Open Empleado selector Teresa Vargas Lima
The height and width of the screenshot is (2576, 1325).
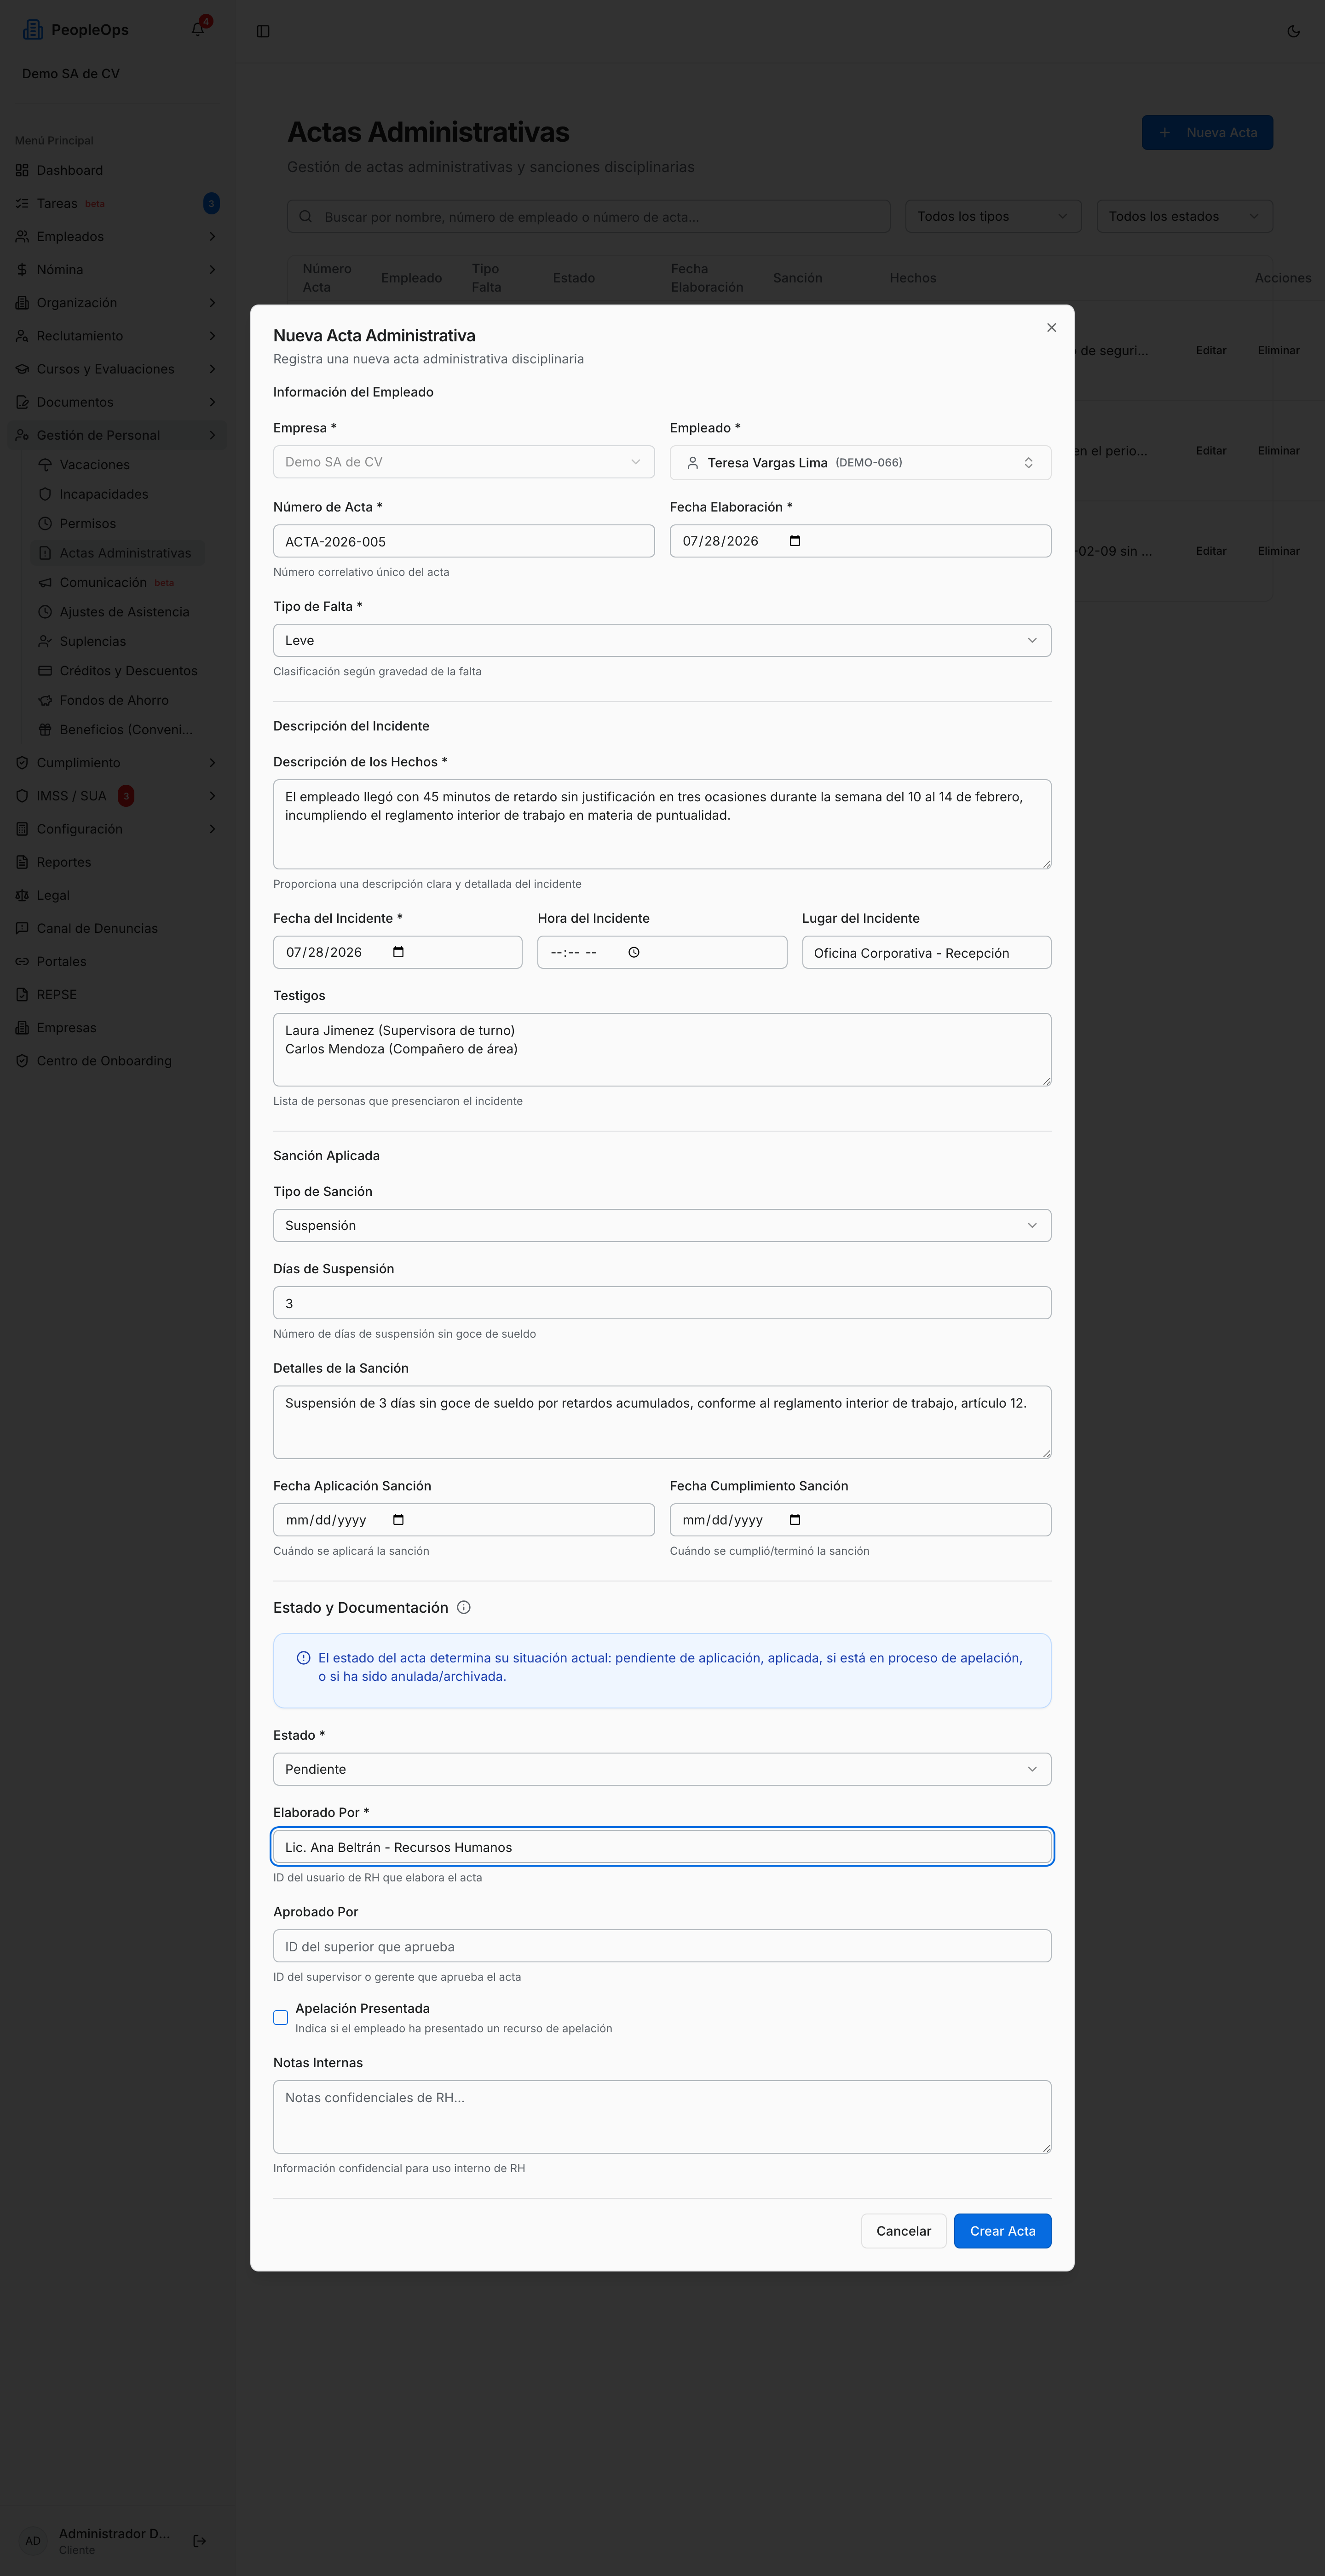(x=860, y=462)
